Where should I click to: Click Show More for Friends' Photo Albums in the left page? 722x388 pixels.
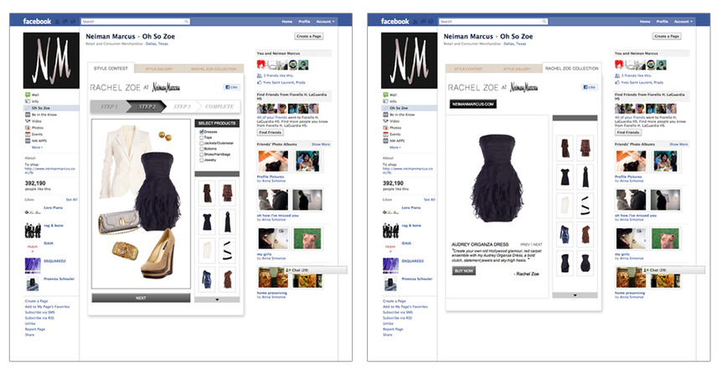coord(321,145)
